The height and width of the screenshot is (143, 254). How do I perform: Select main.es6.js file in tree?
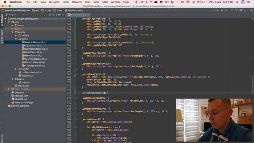(x=27, y=76)
